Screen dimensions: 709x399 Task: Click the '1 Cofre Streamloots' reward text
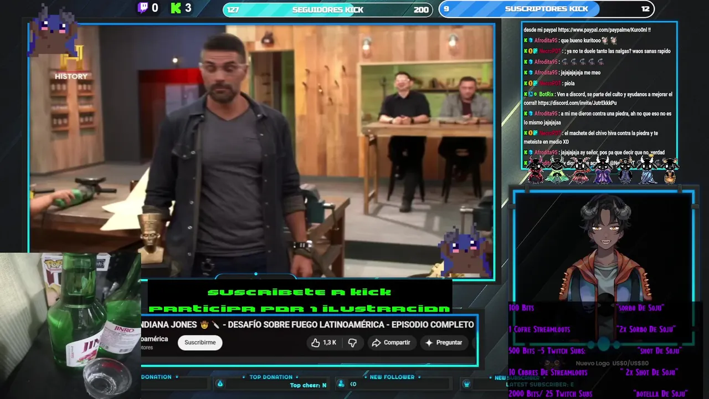(539, 329)
